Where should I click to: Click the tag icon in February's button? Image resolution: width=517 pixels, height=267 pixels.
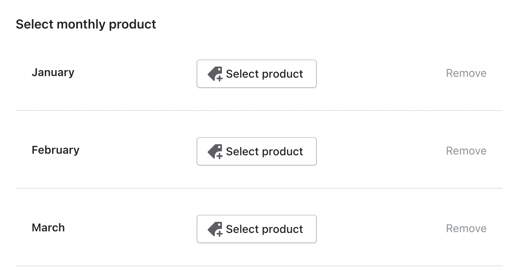pyautogui.click(x=214, y=150)
